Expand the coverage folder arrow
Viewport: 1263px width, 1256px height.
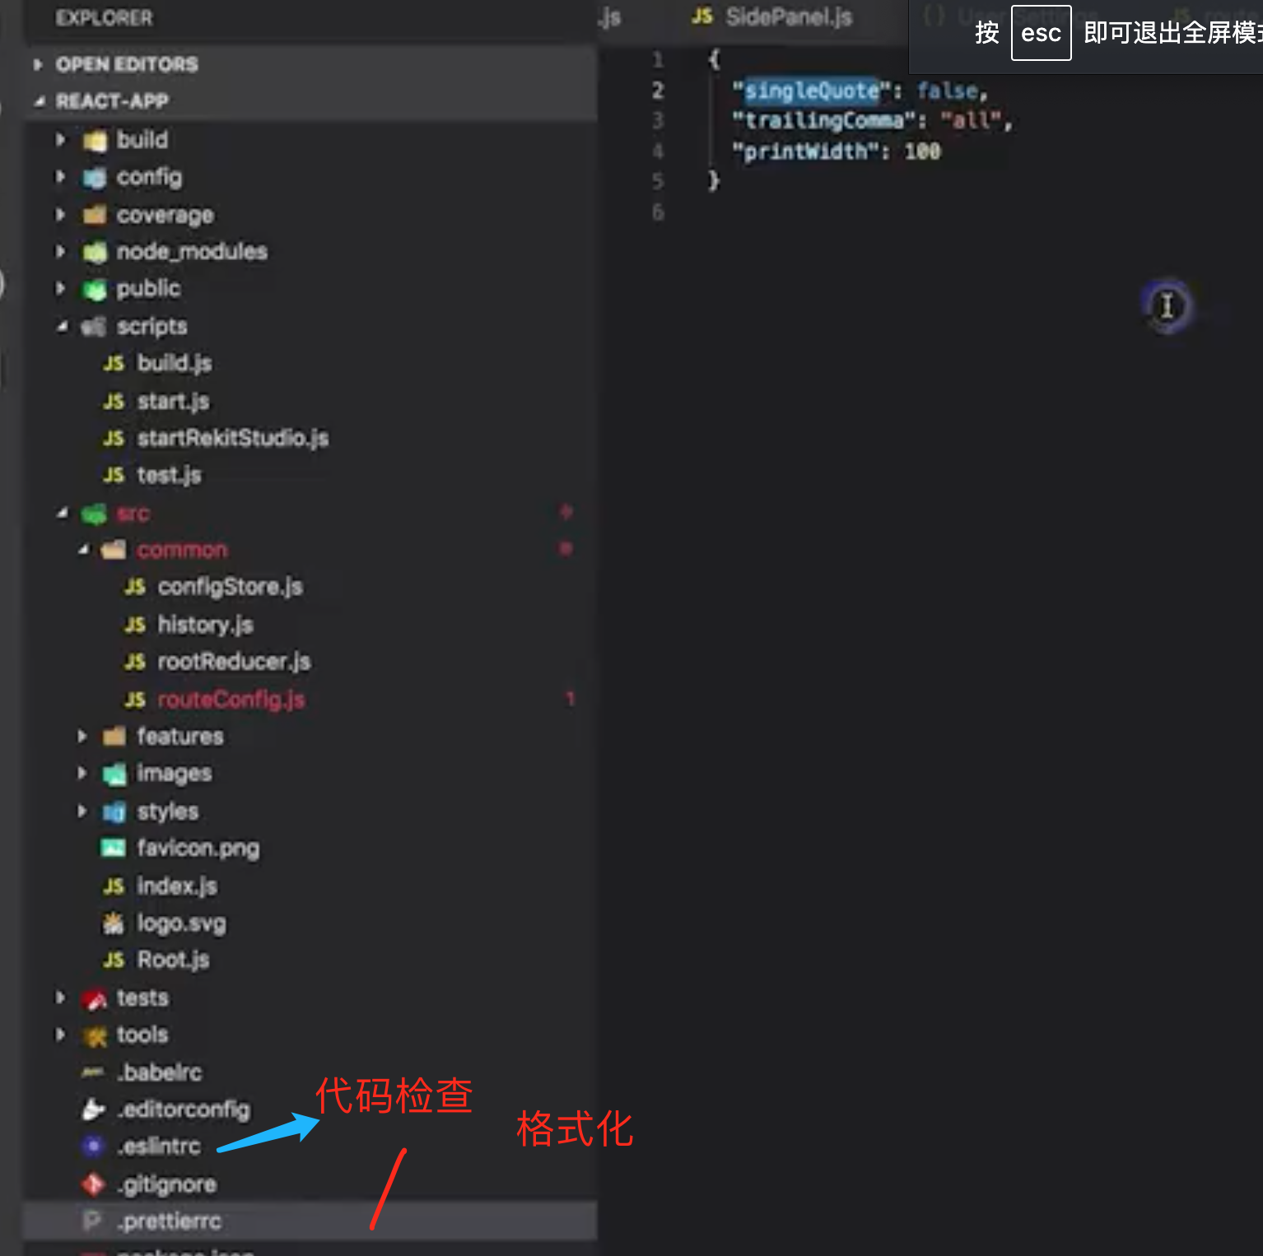point(60,215)
